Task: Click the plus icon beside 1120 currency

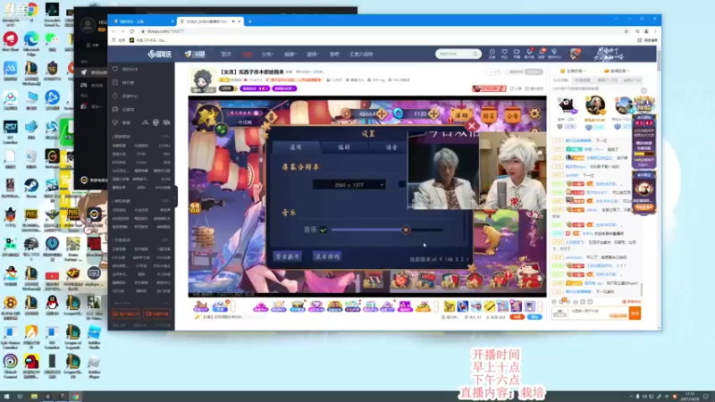Action: tap(433, 114)
